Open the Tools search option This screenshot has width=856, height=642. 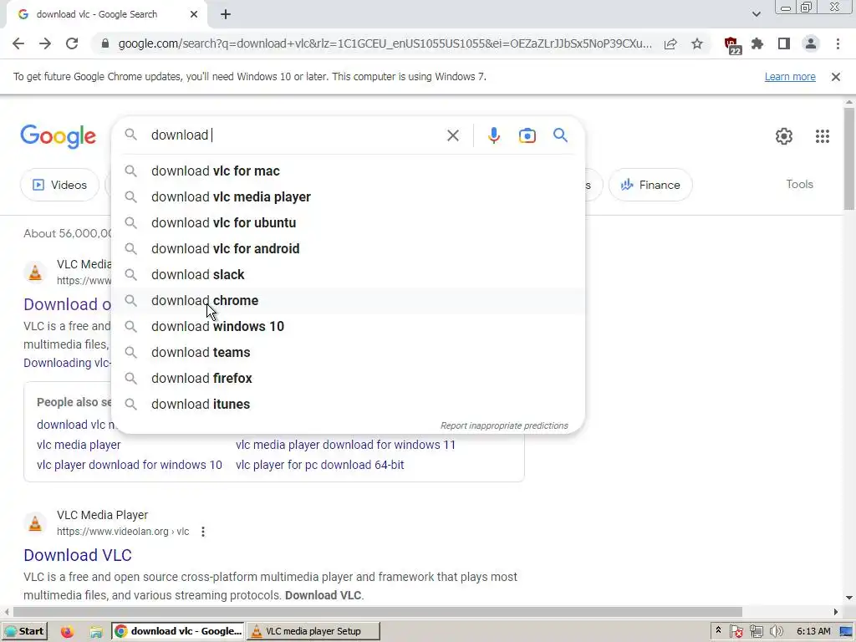(799, 184)
